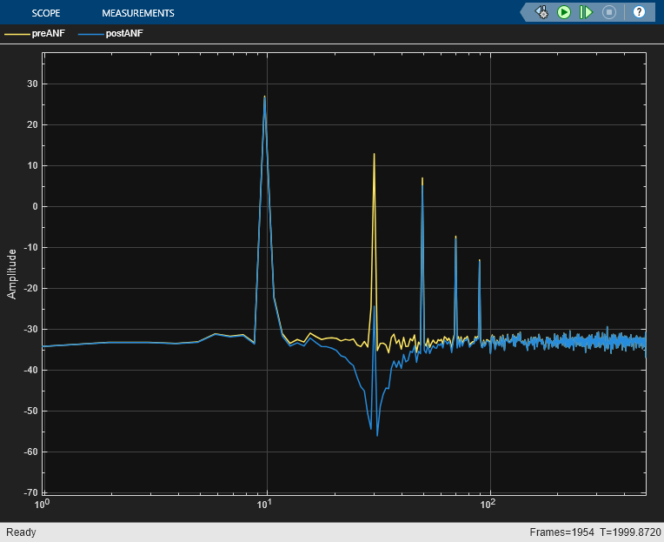
Task: Click the deepest postANF notch dip
Action: [377, 434]
